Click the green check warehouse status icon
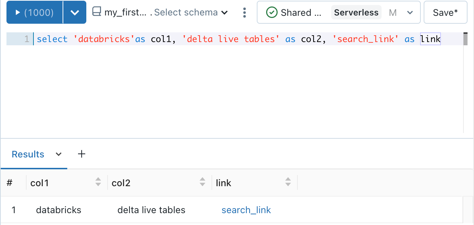This screenshot has width=474, height=225. point(272,12)
